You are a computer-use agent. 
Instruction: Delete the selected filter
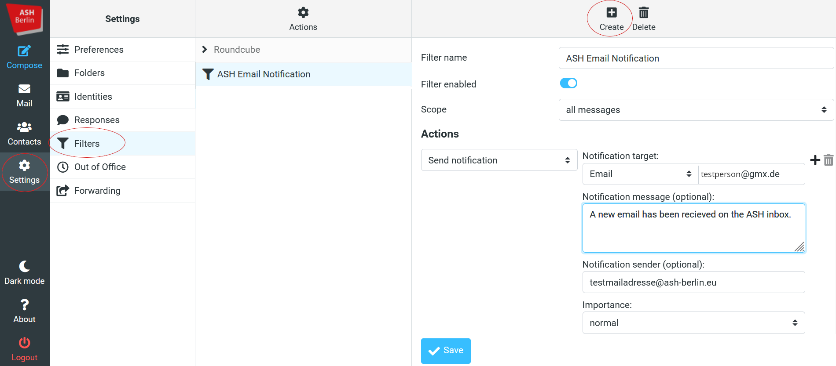[x=644, y=19]
